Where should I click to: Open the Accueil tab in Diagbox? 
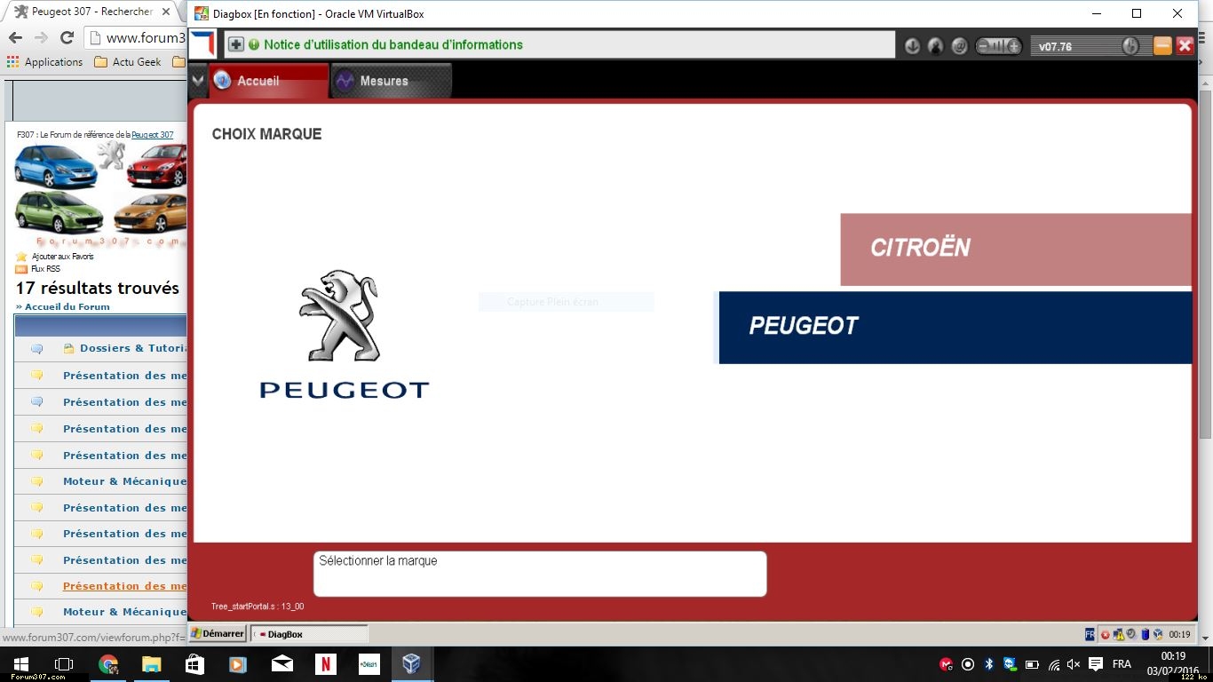[269, 81]
